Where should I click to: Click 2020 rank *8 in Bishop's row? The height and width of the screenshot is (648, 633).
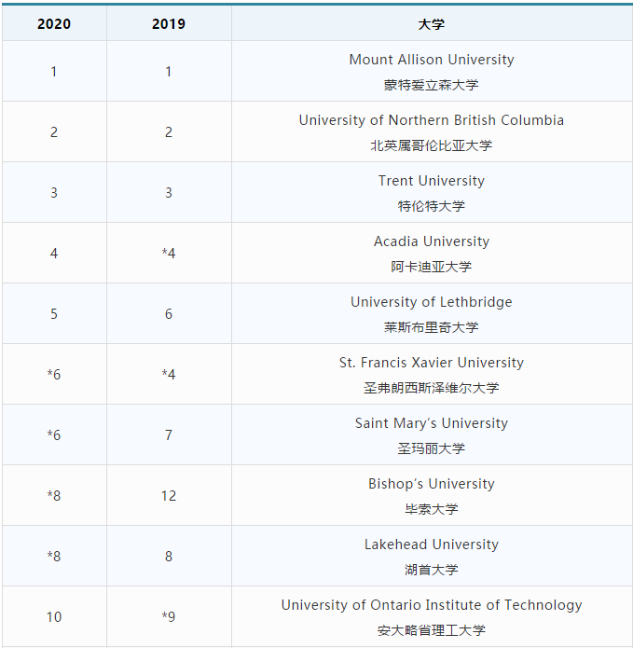click(54, 495)
